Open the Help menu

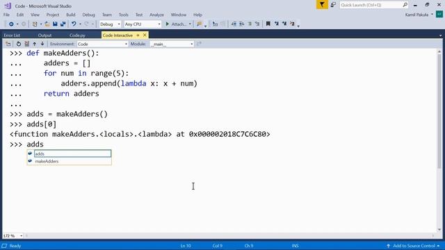(x=197, y=15)
